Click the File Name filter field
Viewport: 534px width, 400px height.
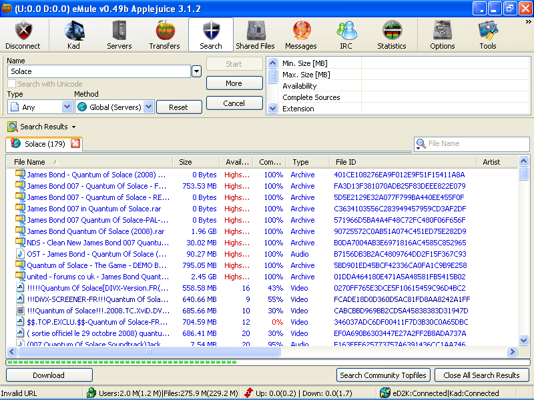tap(471, 143)
